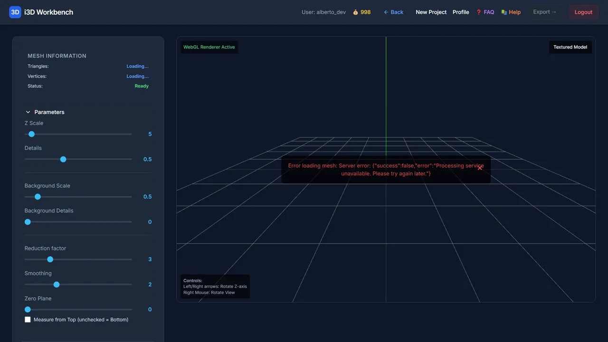The width and height of the screenshot is (608, 342).
Task: Click the Controls help overlay
Action: pyautogui.click(x=215, y=286)
